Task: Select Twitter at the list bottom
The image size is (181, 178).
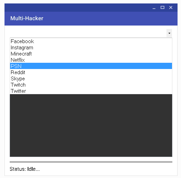Action: pos(91,91)
